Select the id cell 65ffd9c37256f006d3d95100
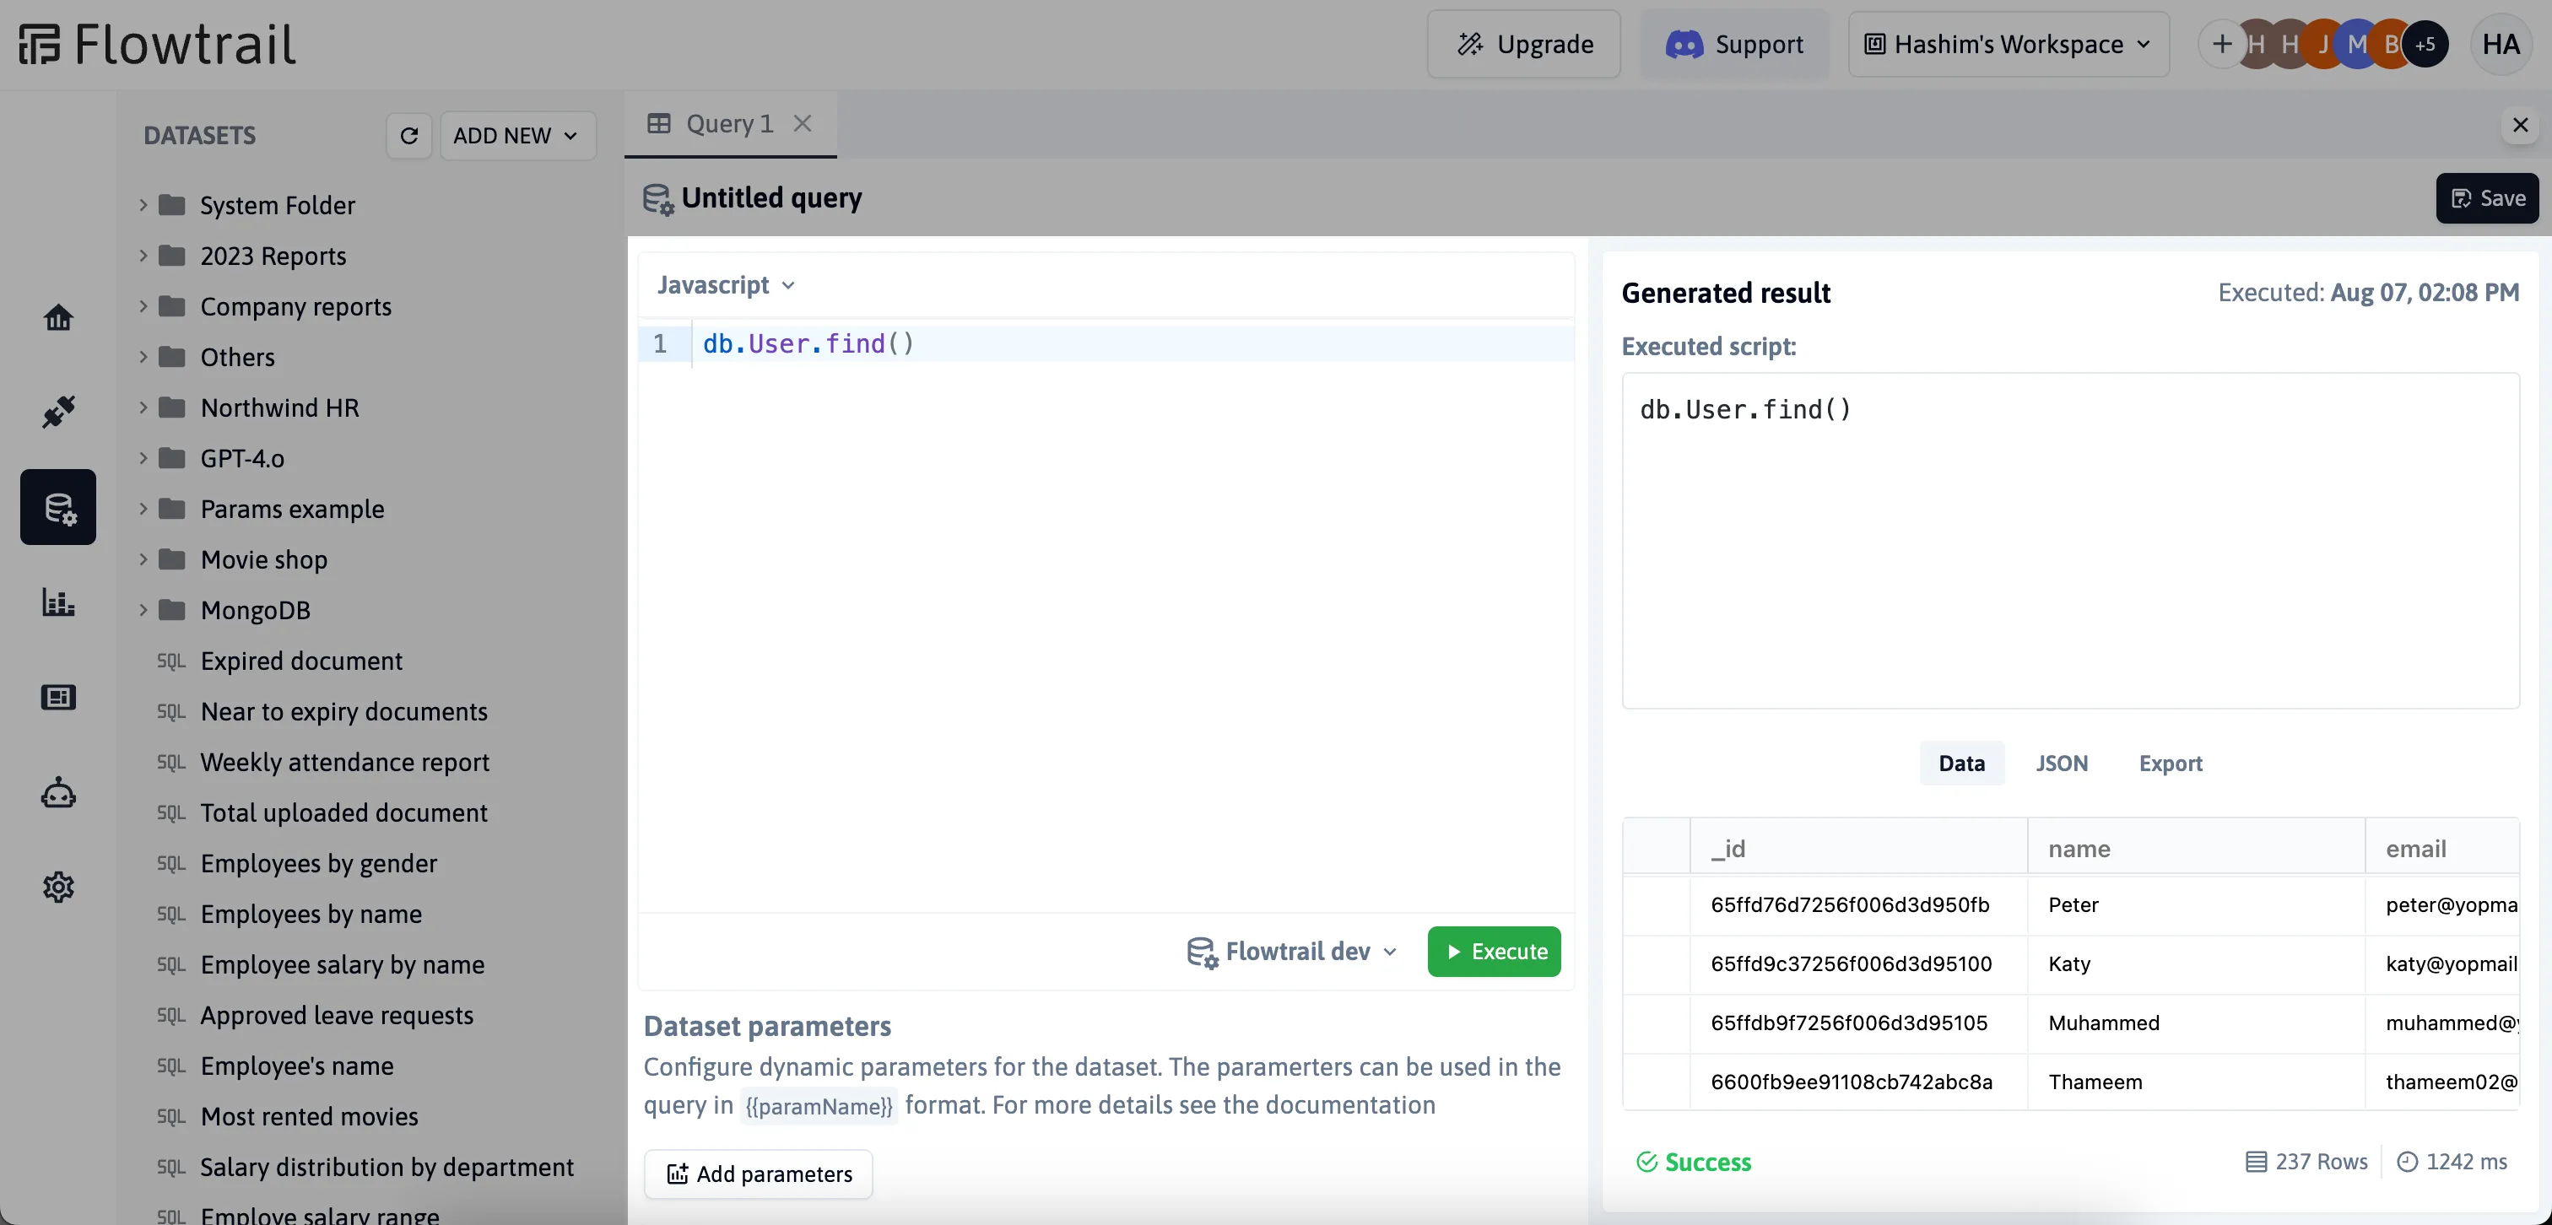Screen dimensions: 2552x1225 click(x=1858, y=963)
